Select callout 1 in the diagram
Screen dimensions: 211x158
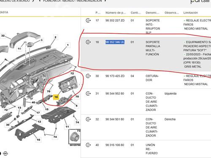[68, 45]
